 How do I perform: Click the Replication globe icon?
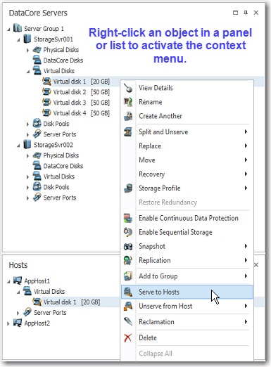pyautogui.click(x=128, y=260)
